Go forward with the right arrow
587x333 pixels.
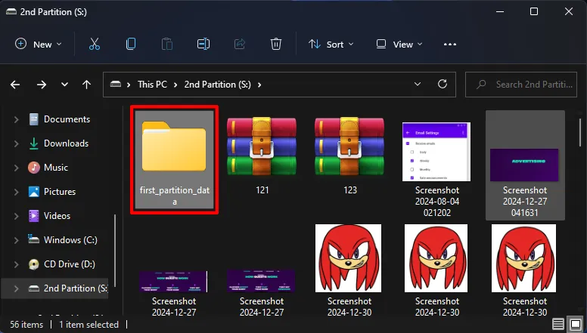pyautogui.click(x=42, y=85)
